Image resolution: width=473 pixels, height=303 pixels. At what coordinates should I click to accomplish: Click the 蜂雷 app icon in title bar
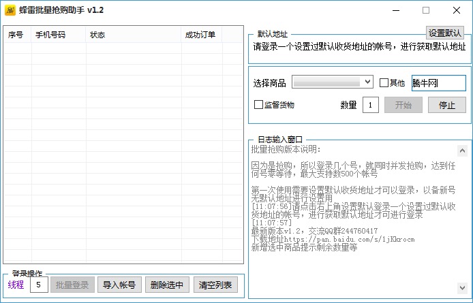coord(10,10)
